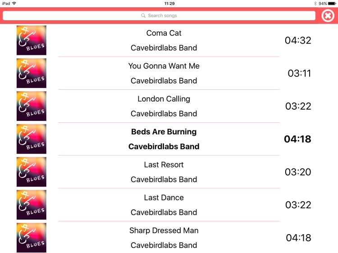Pick the Last Resort song title
338x253 pixels.
click(164, 164)
